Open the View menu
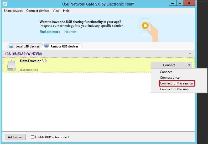Viewport: 208px width, 144px height. point(56,11)
